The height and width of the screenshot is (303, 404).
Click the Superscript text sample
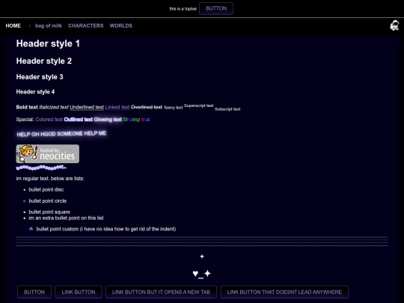pyautogui.click(x=199, y=105)
